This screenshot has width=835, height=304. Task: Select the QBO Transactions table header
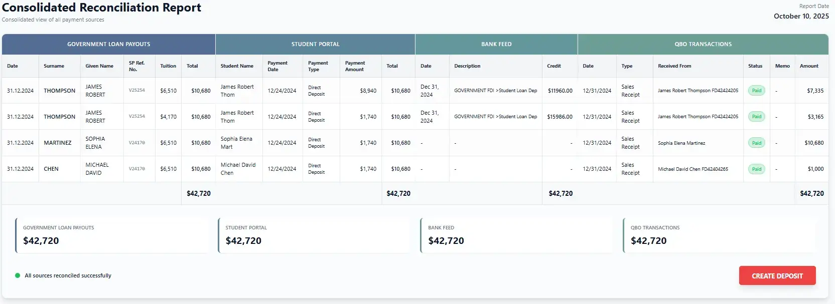703,44
